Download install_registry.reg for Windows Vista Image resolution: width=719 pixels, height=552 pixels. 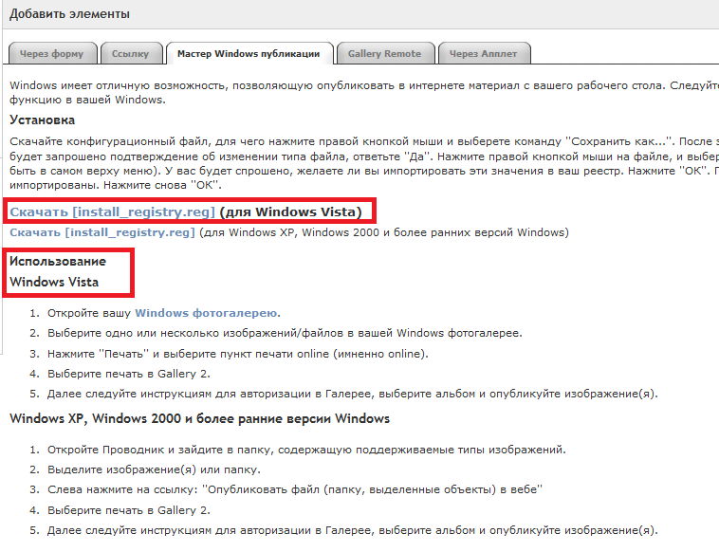(x=112, y=212)
